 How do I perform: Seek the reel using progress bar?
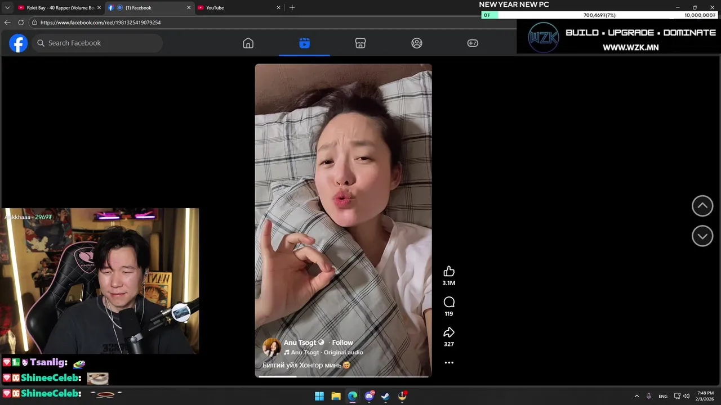(343, 376)
